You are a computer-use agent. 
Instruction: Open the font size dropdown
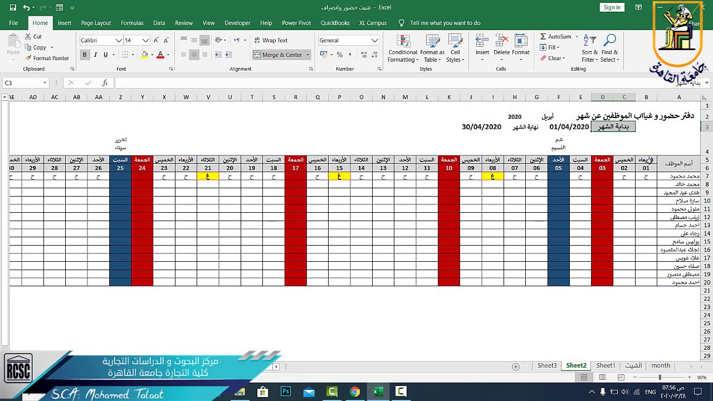click(x=145, y=40)
